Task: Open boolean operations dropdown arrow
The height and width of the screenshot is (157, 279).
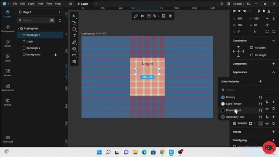Action: tap(158, 16)
